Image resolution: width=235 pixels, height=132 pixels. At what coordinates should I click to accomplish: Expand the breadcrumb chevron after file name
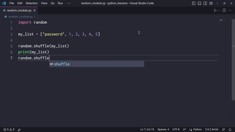point(35,16)
